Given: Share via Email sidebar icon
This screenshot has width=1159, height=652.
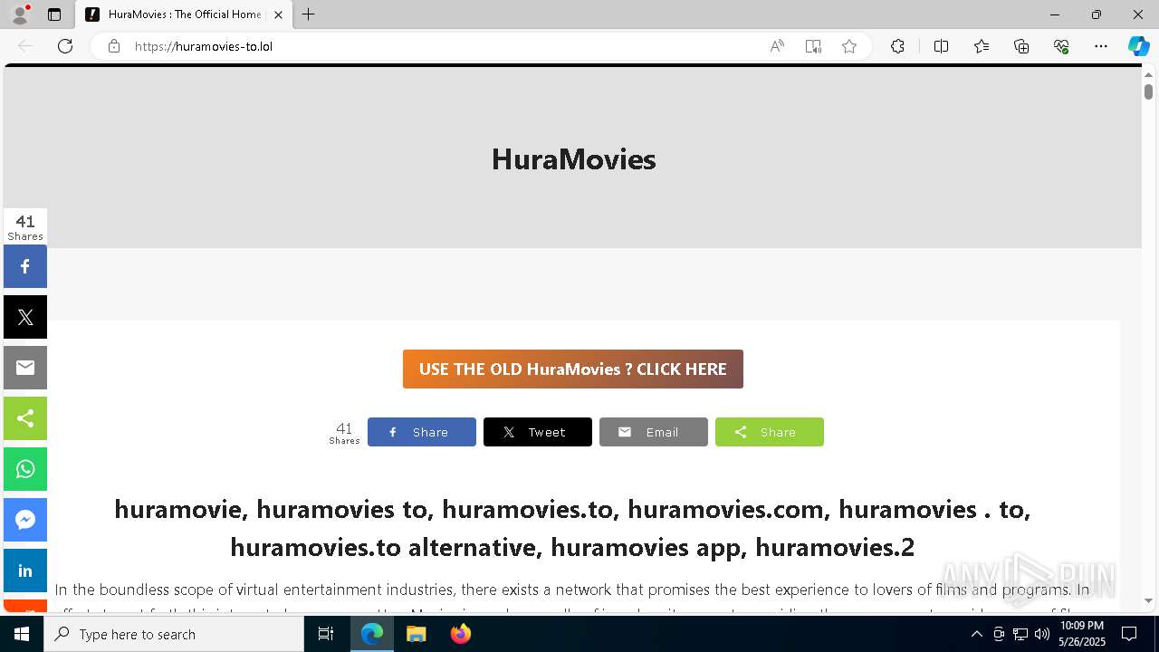Looking at the screenshot, I should tap(25, 368).
